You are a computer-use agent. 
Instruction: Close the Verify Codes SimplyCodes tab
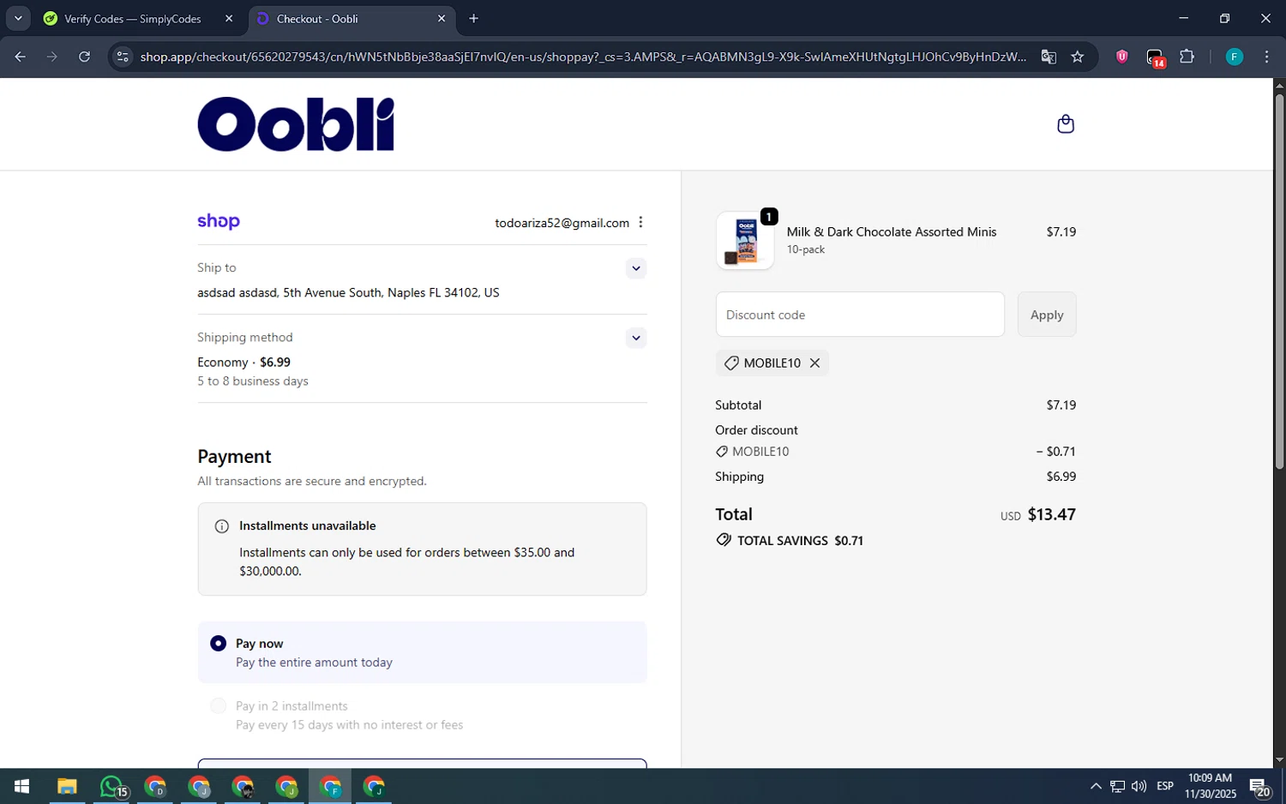pos(229,18)
